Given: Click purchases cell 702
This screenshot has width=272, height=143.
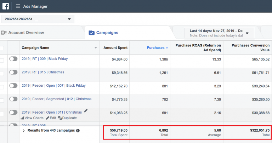Looking at the screenshot, I should click(x=165, y=99).
